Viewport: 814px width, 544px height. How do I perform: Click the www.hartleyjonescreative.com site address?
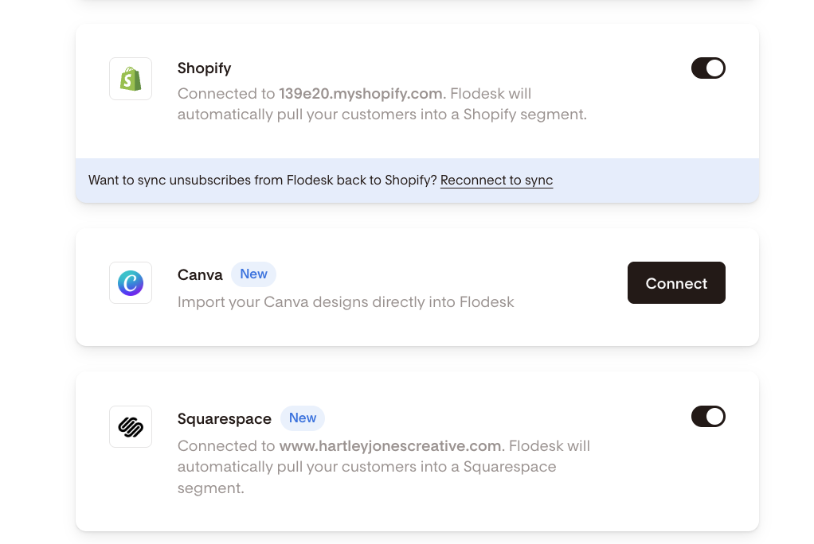tap(391, 446)
